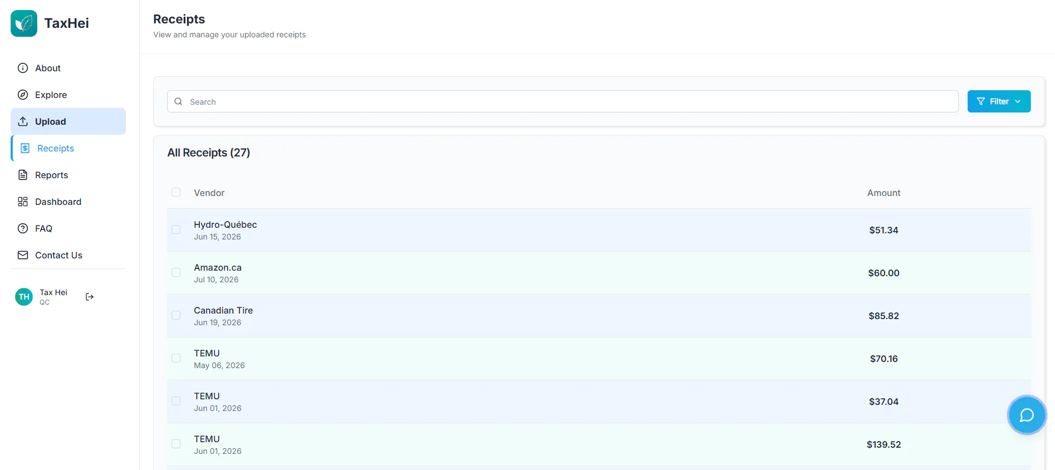Open the About menu item

(68, 68)
